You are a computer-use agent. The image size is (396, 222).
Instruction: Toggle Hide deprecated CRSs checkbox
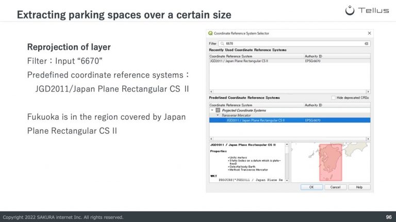coord(334,98)
